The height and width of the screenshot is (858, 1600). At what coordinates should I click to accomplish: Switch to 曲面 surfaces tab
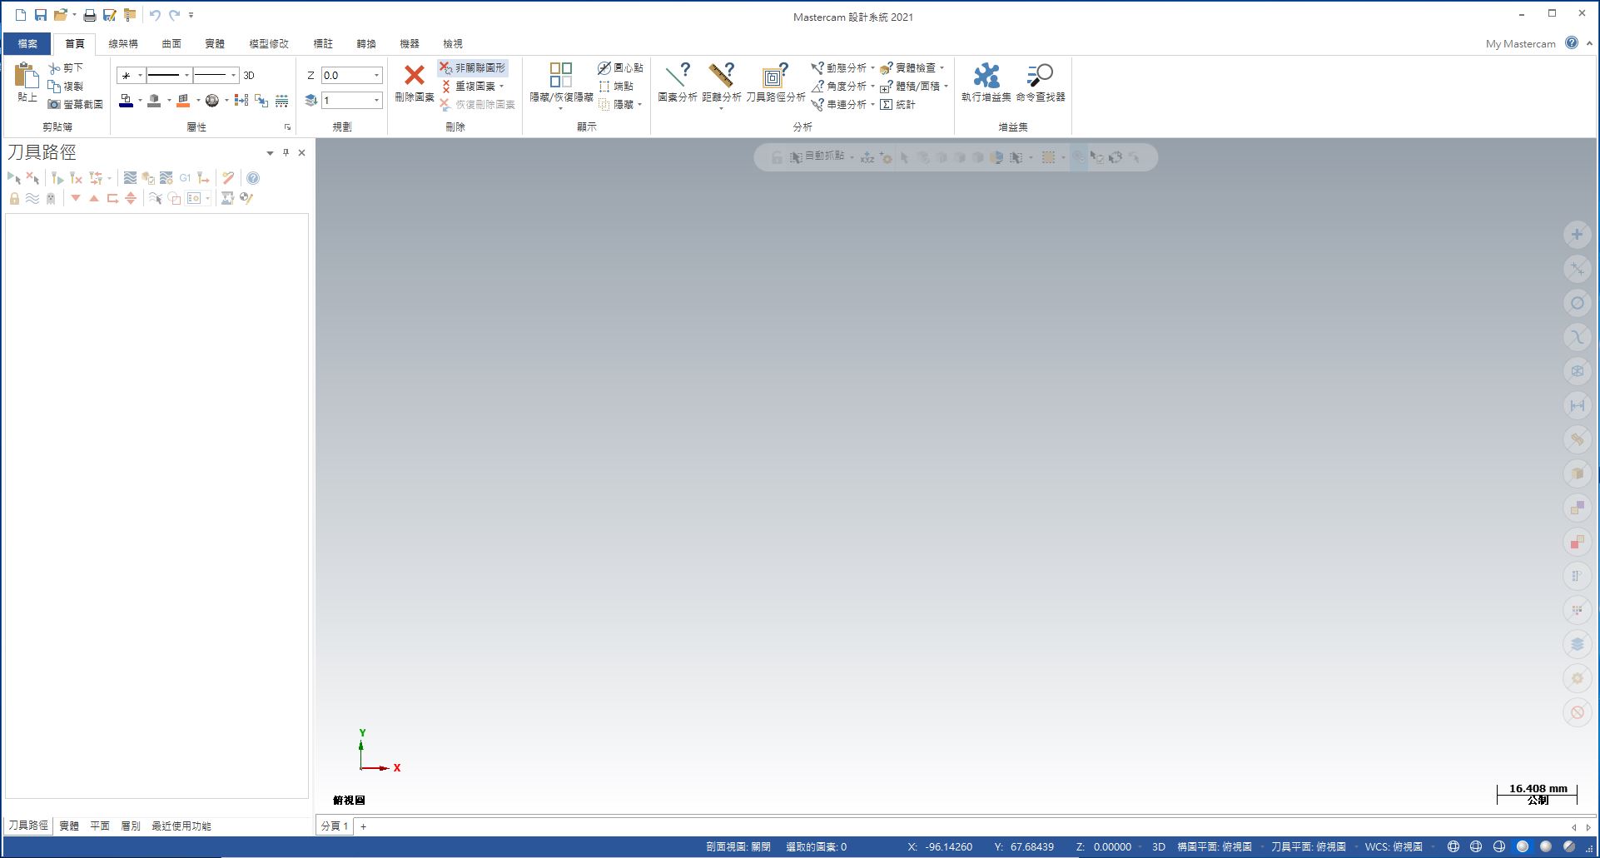(x=171, y=43)
